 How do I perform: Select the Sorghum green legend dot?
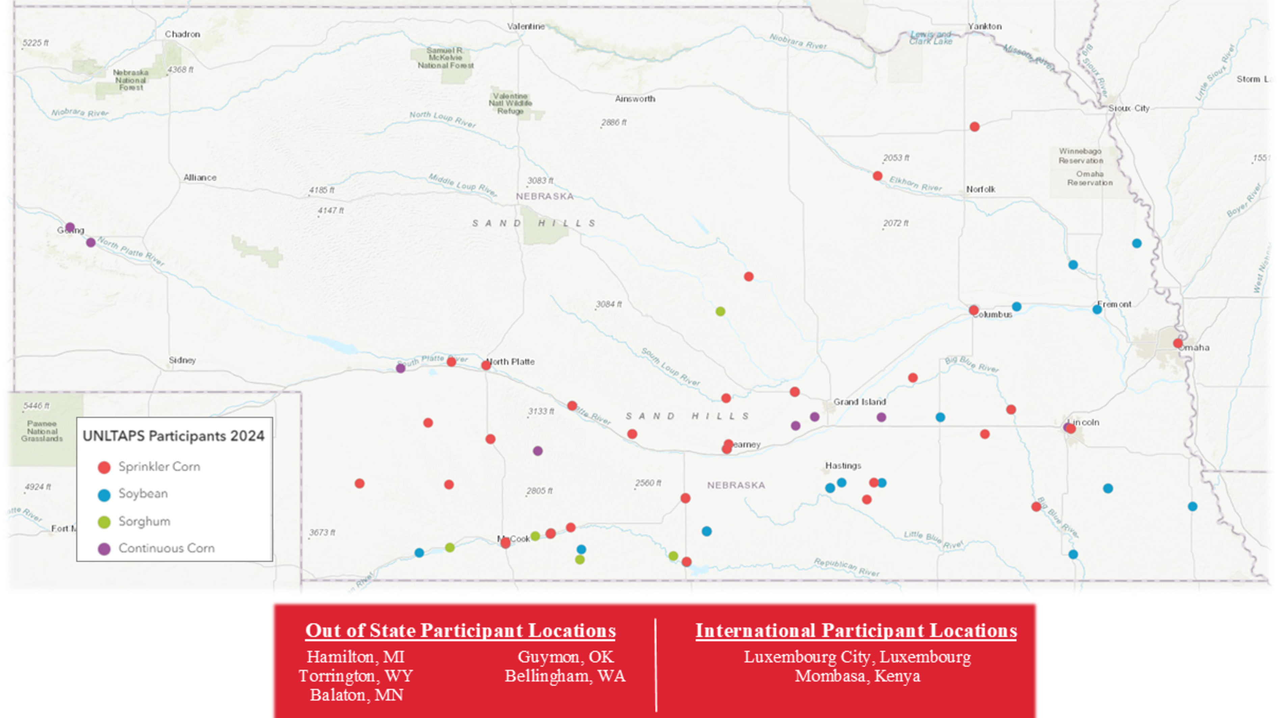tap(104, 522)
